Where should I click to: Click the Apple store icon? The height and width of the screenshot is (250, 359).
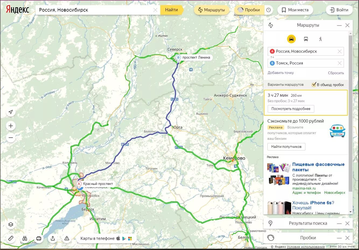pyautogui.click(x=118, y=238)
